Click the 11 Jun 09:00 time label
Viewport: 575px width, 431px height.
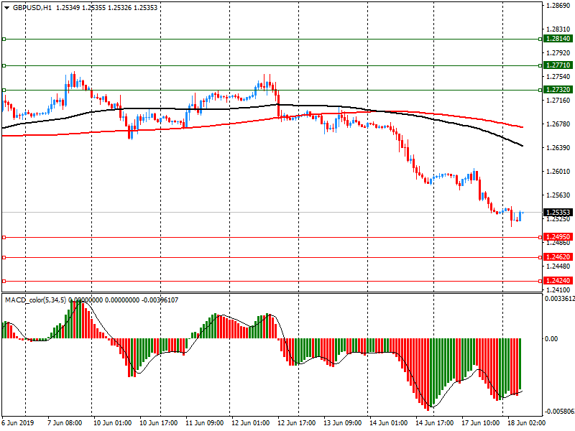click(x=205, y=422)
